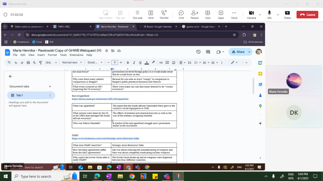Put the call on Hold
This screenshot has height=181, width=323.
tap(151, 15)
